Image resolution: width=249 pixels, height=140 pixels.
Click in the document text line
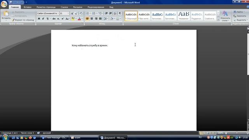[x=90, y=45]
